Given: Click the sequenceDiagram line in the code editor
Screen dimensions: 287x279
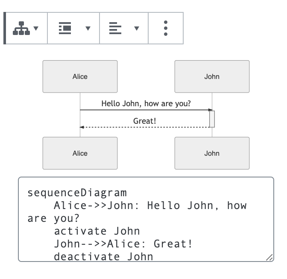Looking at the screenshot, I should [77, 193].
